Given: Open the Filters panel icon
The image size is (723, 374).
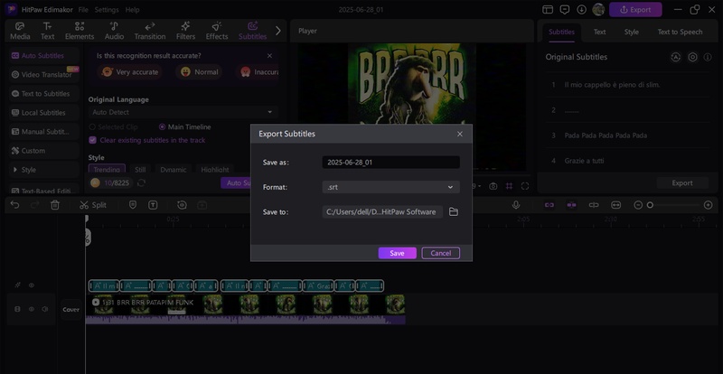Looking at the screenshot, I should 185,30.
